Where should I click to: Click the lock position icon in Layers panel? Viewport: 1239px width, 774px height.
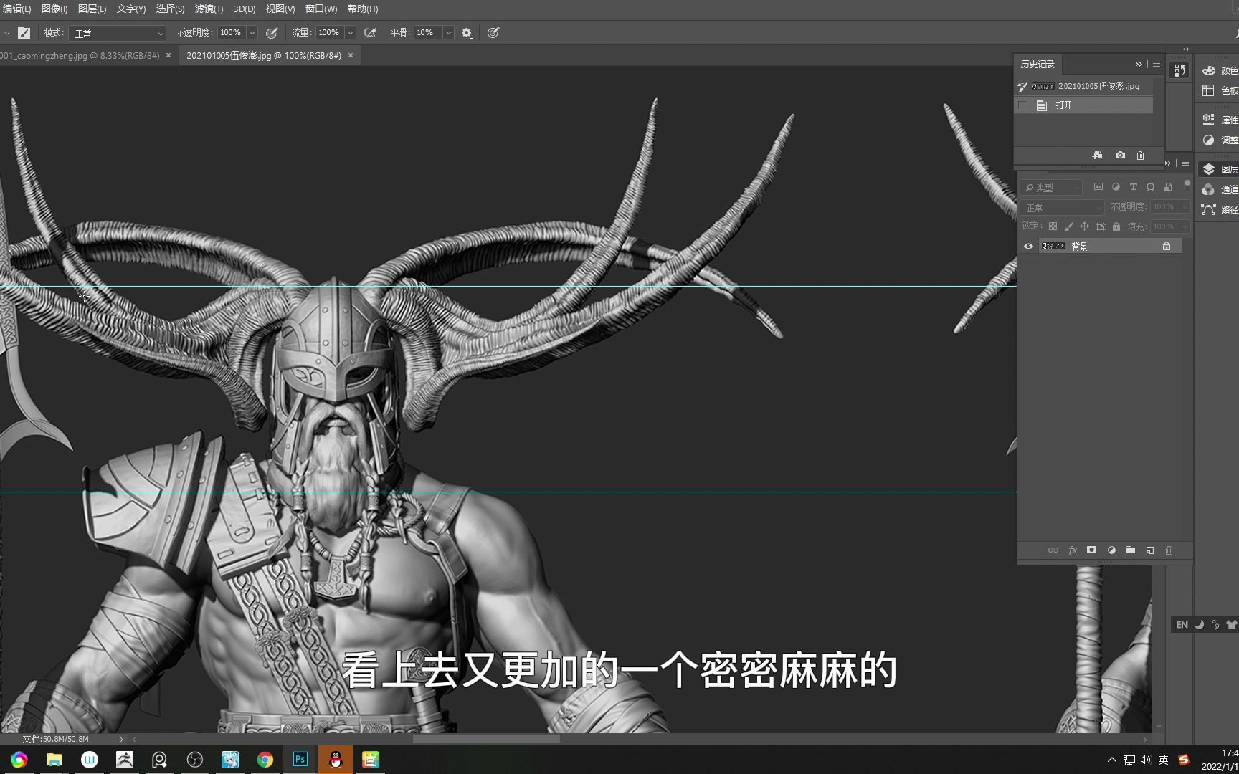[x=1084, y=226]
